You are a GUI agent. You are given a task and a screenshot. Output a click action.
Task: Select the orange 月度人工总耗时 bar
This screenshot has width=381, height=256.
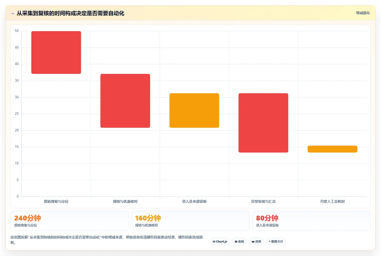point(332,149)
